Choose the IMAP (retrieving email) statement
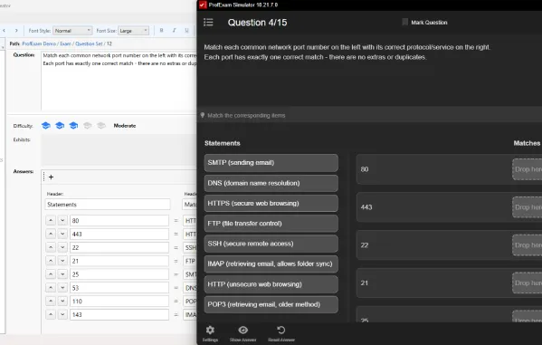The height and width of the screenshot is (345, 542). click(271, 264)
